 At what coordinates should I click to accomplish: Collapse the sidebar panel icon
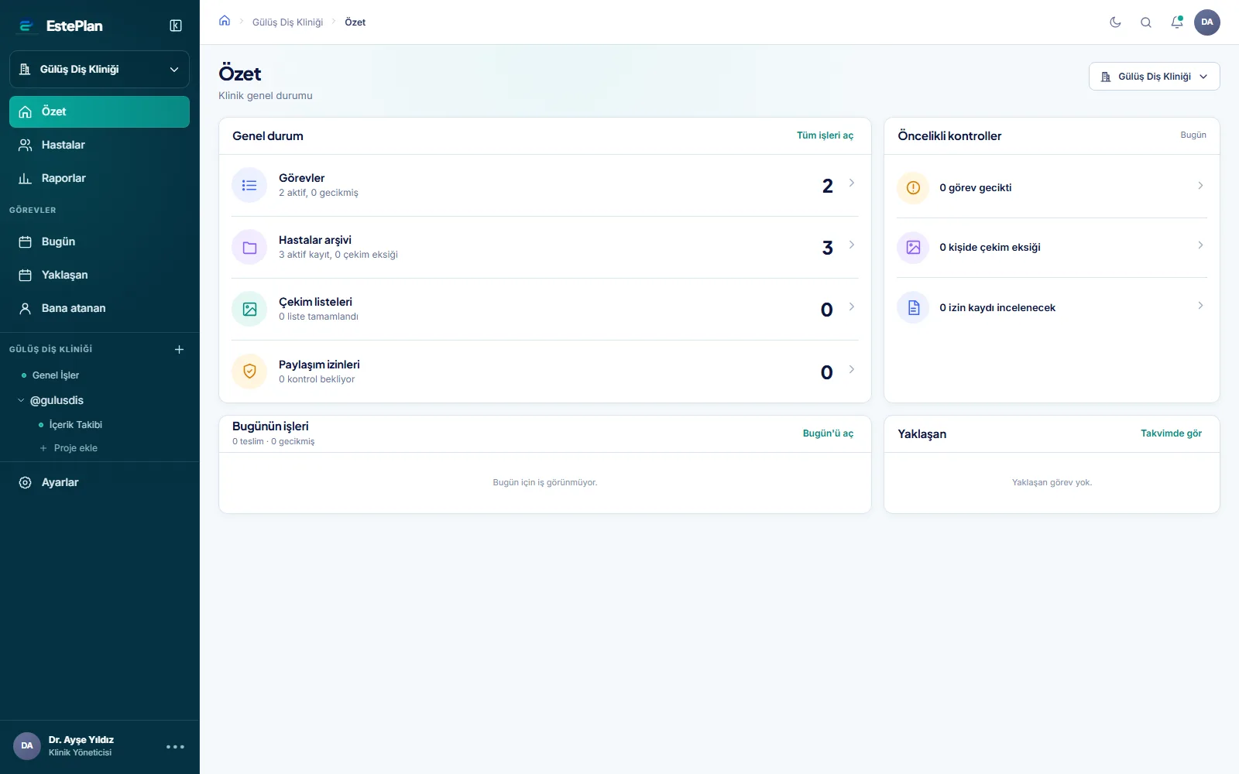176,26
